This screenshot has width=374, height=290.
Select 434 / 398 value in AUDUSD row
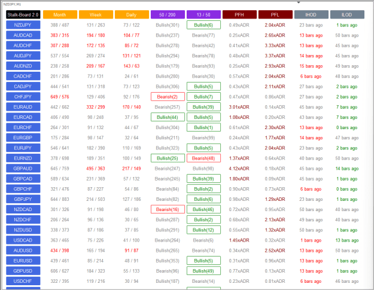pyautogui.click(x=60, y=251)
